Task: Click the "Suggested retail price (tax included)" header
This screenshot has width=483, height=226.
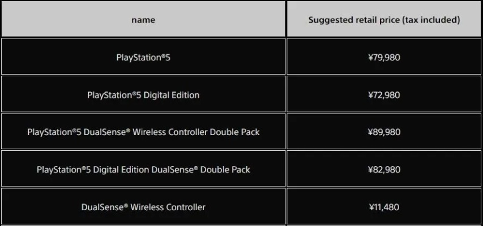Action: coord(384,20)
